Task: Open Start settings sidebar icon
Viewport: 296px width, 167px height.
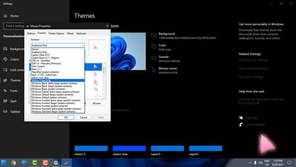Action: [5, 101]
